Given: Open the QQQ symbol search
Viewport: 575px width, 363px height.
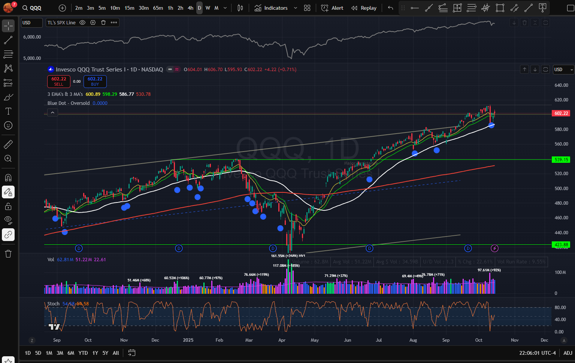Looking at the screenshot, I should click(x=32, y=8).
